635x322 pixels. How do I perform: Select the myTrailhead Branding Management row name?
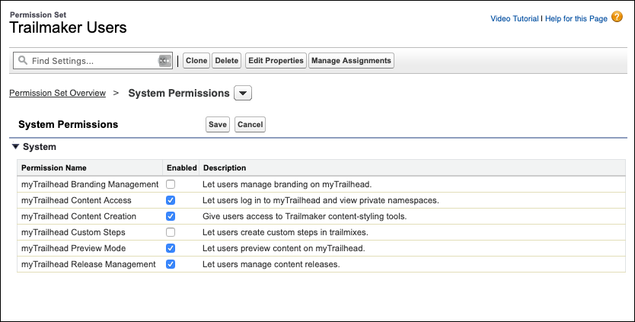(x=90, y=184)
